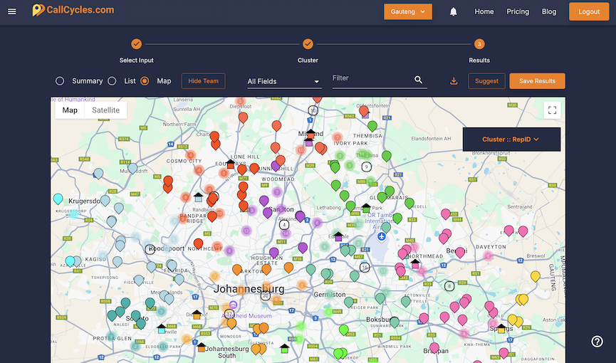Click black house marker near Midrand
The image size is (616, 363).
[x=310, y=134]
